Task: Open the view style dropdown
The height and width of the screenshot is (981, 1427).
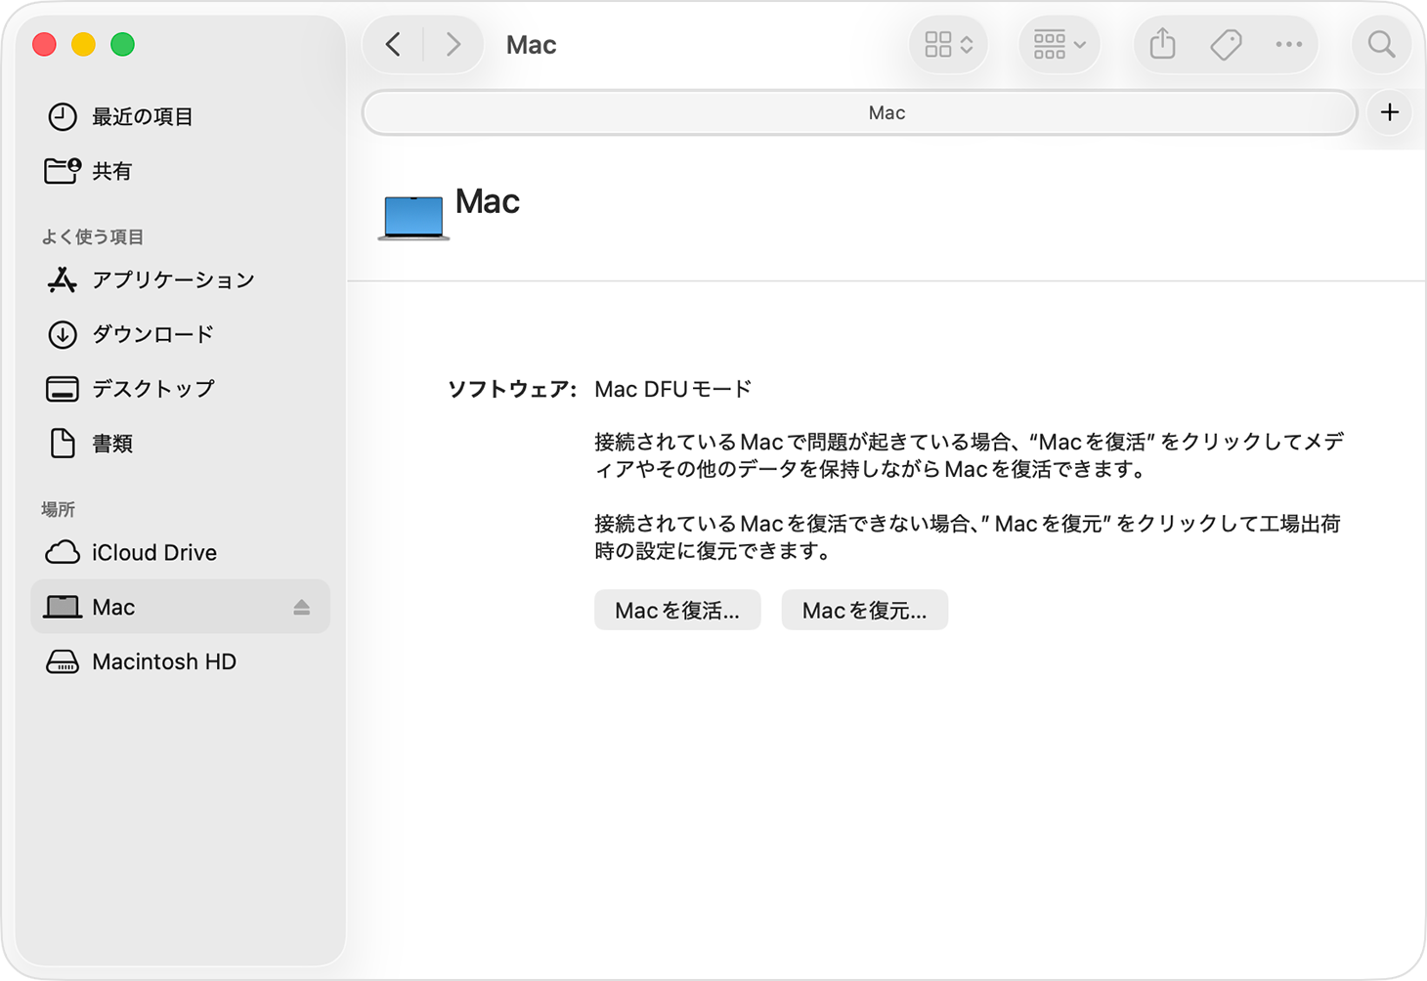Action: click(947, 44)
